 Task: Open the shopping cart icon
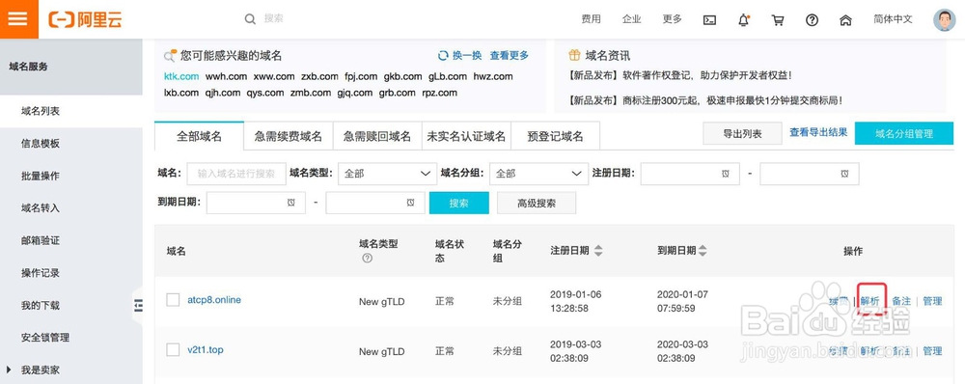point(778,19)
